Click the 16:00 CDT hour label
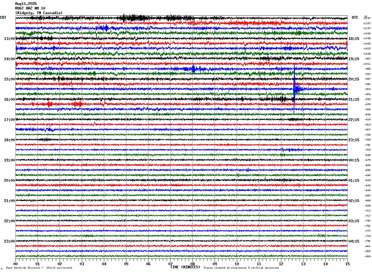Viewport: 372px width, 272px height. tap(10, 99)
